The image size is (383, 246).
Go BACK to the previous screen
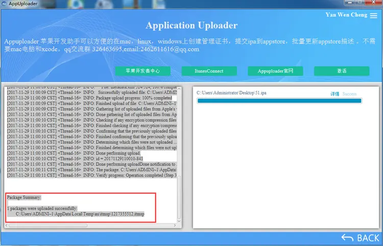click(x=361, y=238)
